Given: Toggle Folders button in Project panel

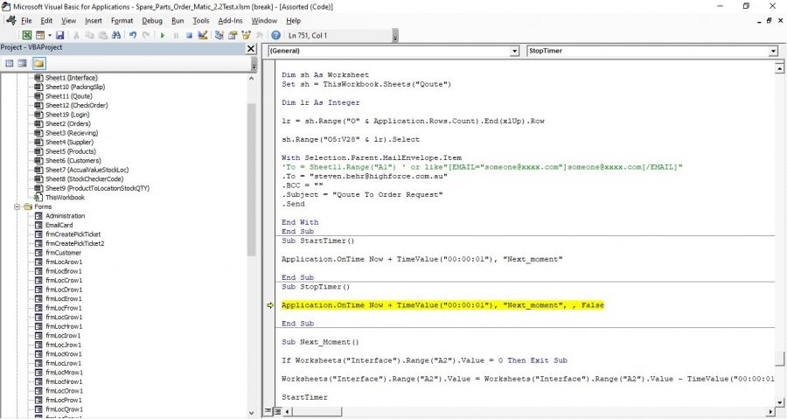Looking at the screenshot, I should 38,63.
